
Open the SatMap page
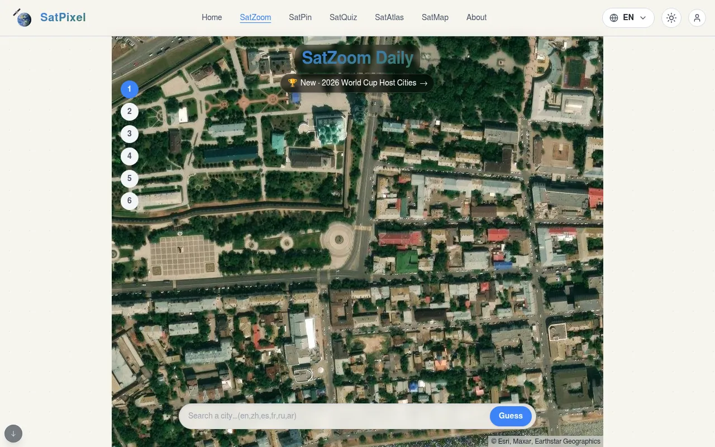pyautogui.click(x=435, y=17)
